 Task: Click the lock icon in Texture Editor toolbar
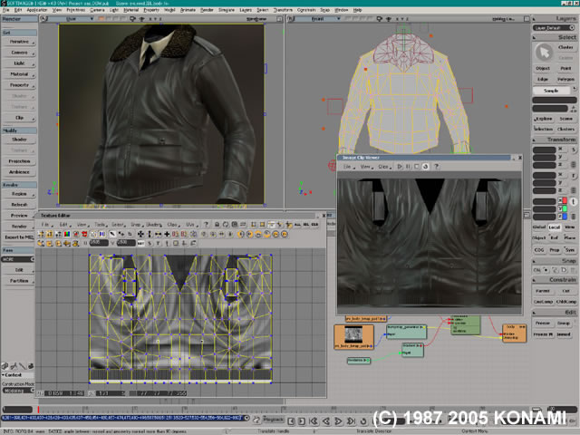tap(217, 225)
